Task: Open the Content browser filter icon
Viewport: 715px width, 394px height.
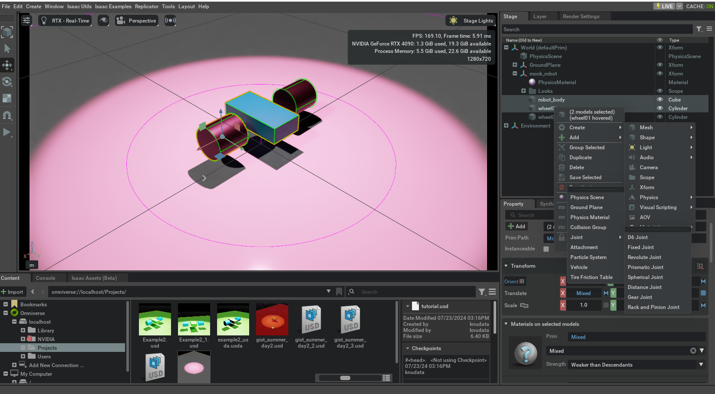Action: (482, 292)
